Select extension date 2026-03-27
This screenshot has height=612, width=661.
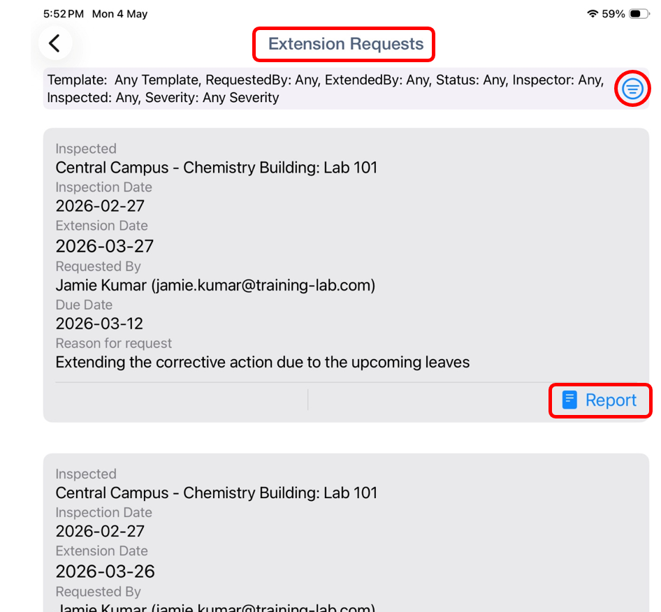(105, 246)
